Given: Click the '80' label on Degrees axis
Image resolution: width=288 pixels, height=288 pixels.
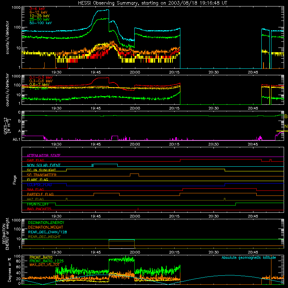Looking at the screenshot, I should (18, 261).
